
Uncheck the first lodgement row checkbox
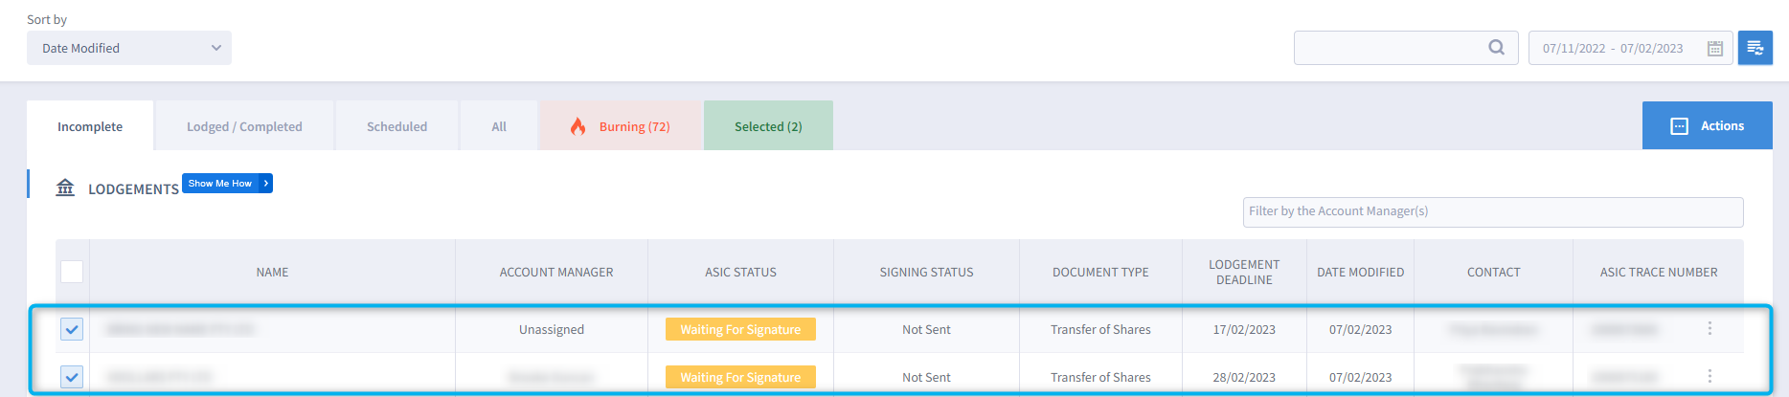72,329
